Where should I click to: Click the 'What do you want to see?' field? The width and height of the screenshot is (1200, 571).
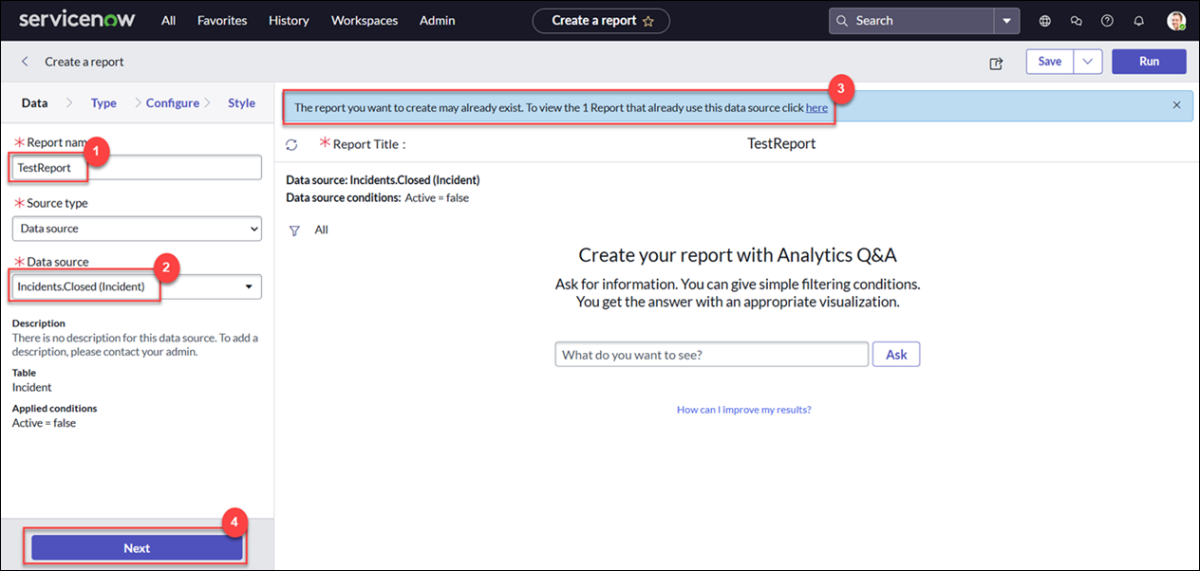[711, 355]
